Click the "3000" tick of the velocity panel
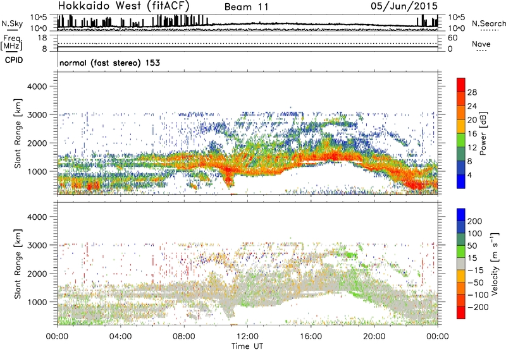The image size is (506, 350). pyautogui.click(x=37, y=245)
